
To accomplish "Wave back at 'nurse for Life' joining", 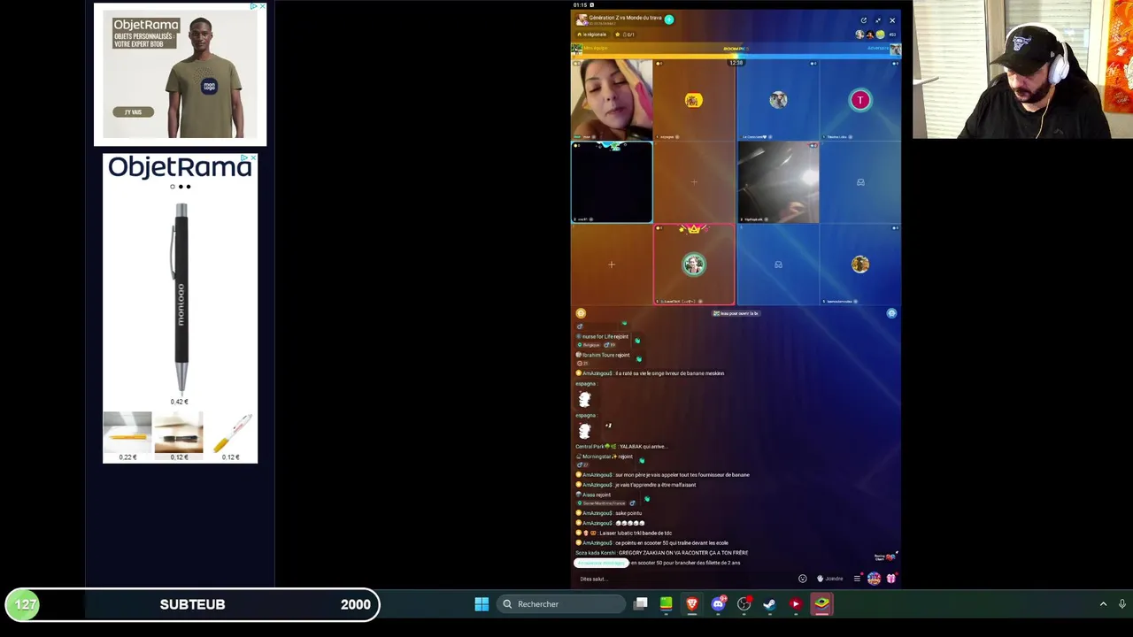I will pyautogui.click(x=636, y=340).
